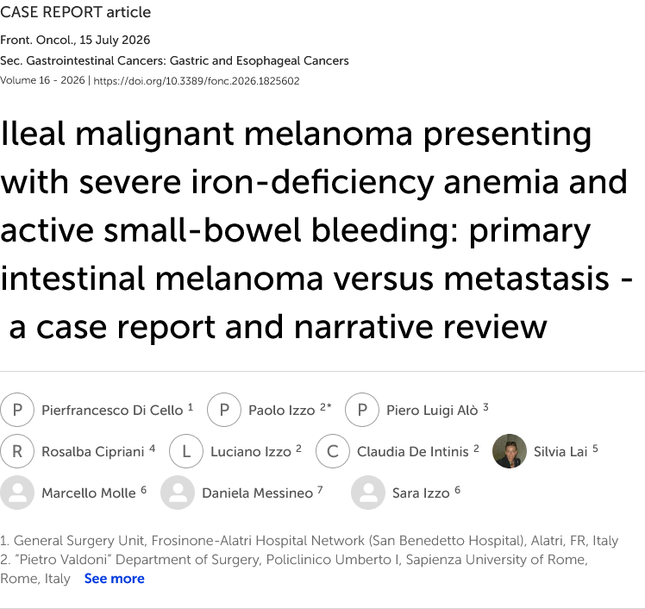
Task: Open author name Marcello Molle
Action: (89, 493)
